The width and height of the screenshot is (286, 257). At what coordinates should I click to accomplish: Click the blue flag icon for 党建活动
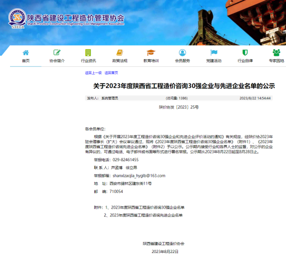point(214,52)
